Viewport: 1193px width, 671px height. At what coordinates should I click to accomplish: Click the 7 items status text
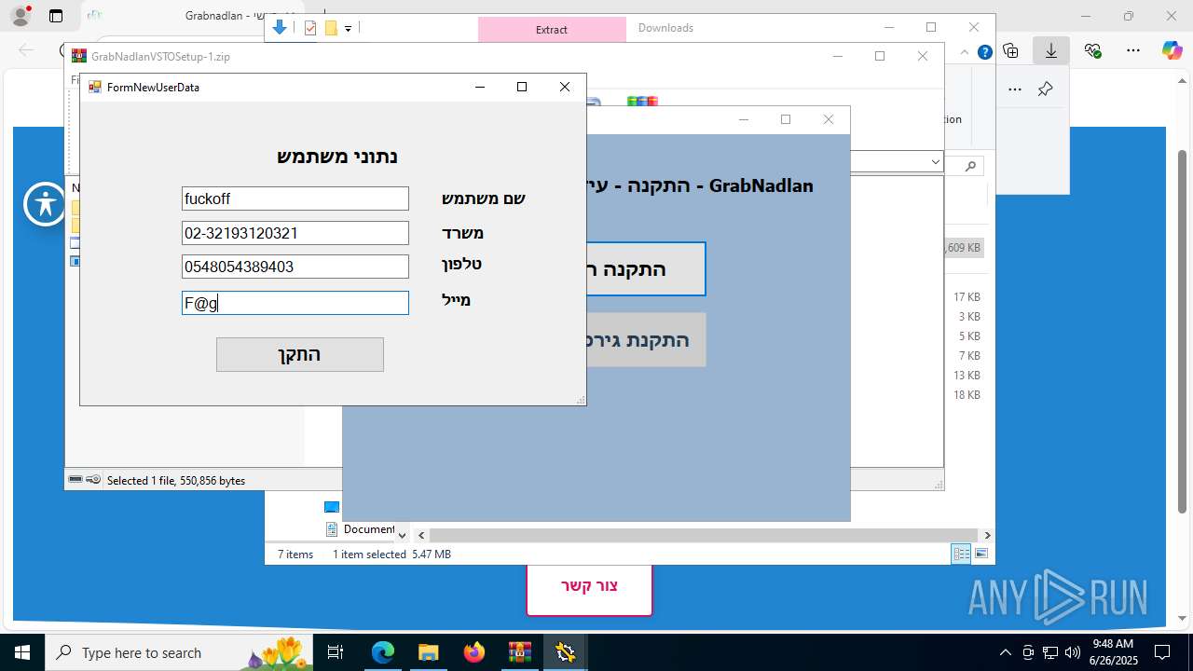[295, 555]
